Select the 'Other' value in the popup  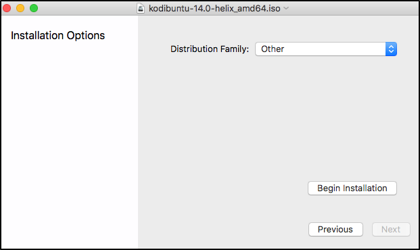[273, 49]
